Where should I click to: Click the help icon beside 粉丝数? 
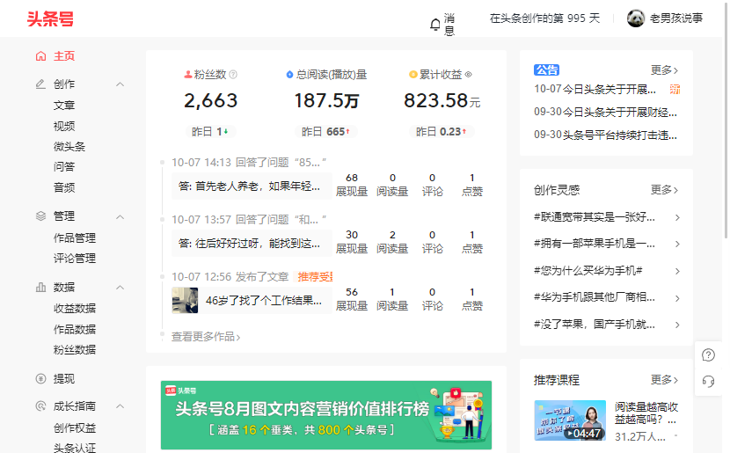(233, 75)
